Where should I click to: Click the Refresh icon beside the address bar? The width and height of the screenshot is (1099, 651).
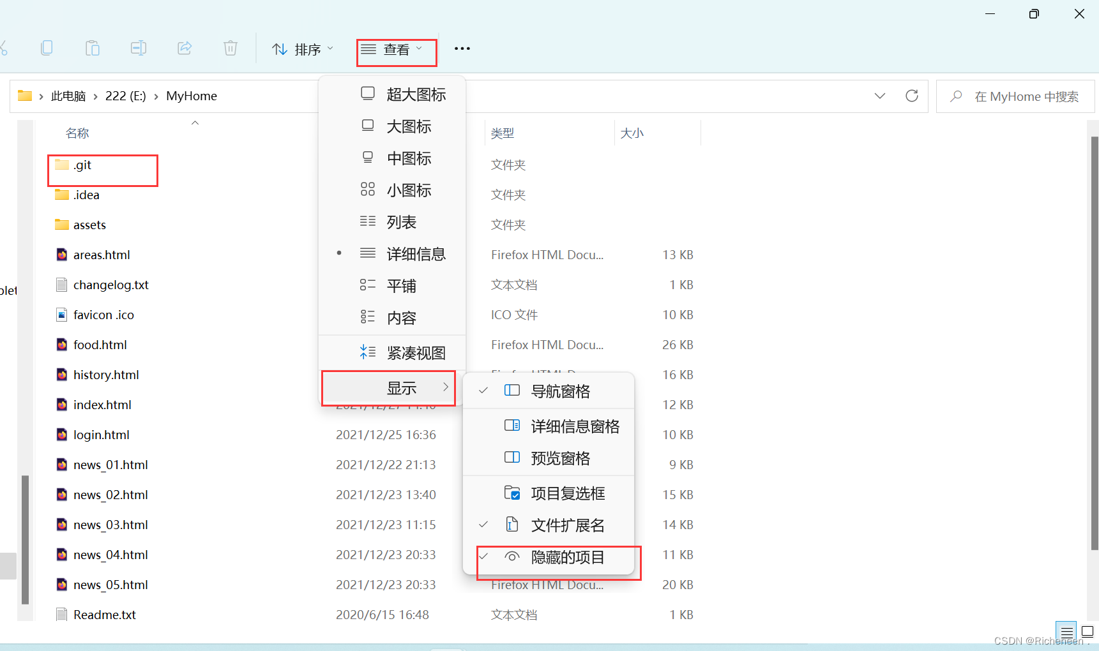coord(912,96)
